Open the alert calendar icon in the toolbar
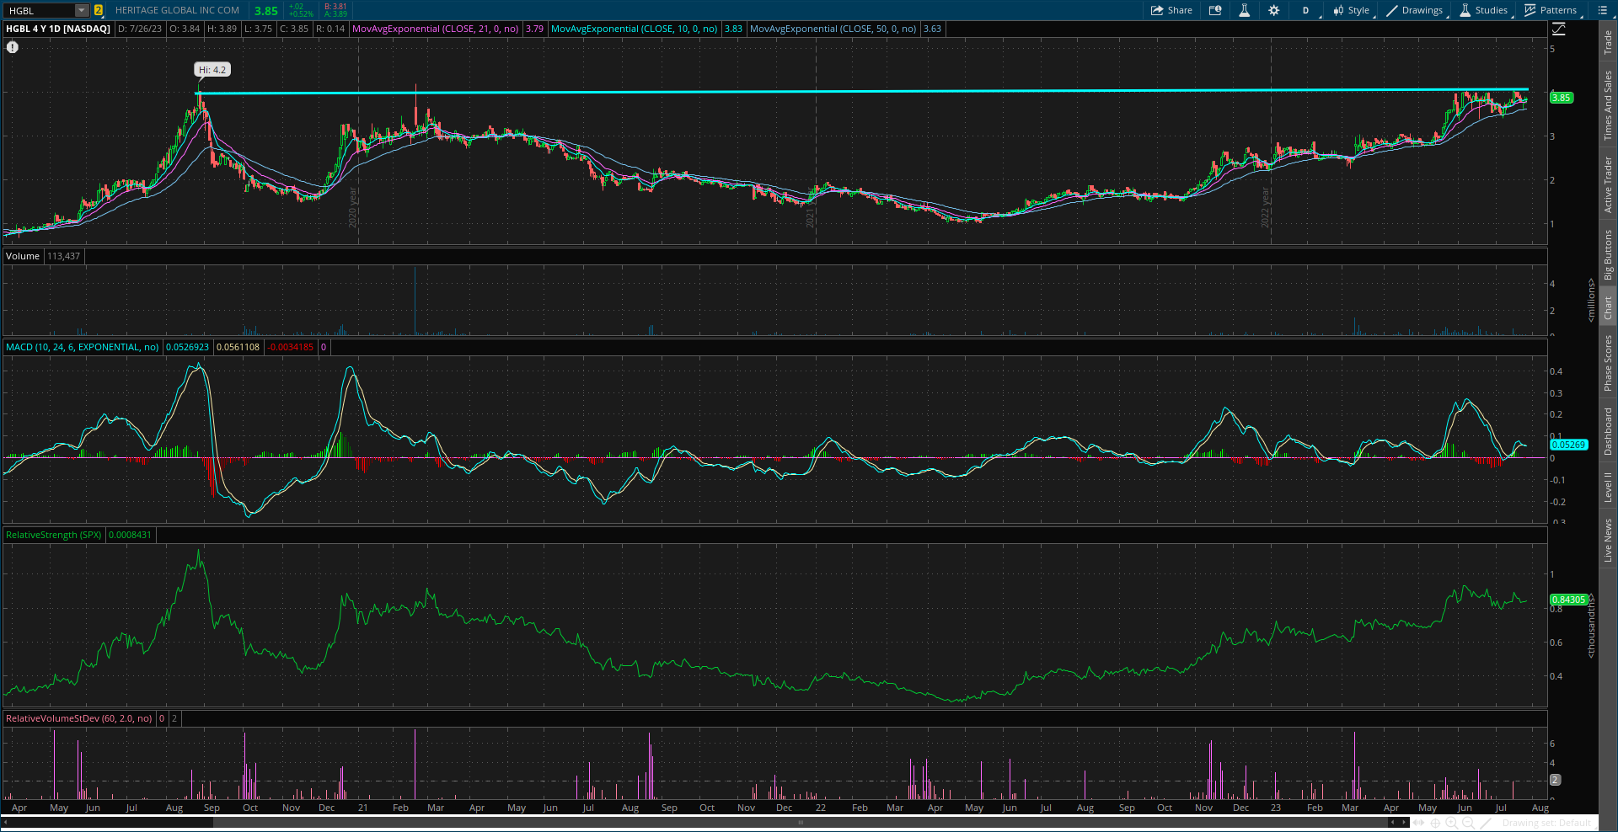Image resolution: width=1618 pixels, height=832 pixels. point(1215,10)
